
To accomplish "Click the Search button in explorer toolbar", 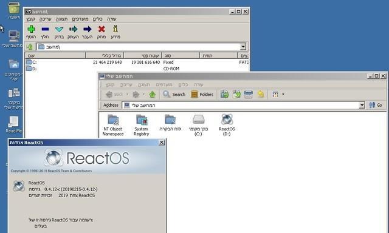I will click(x=174, y=94).
